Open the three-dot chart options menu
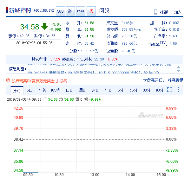 click(178, 90)
